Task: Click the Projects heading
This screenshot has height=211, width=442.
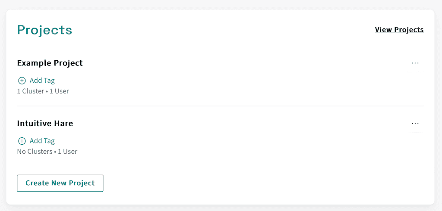Action: point(44,30)
